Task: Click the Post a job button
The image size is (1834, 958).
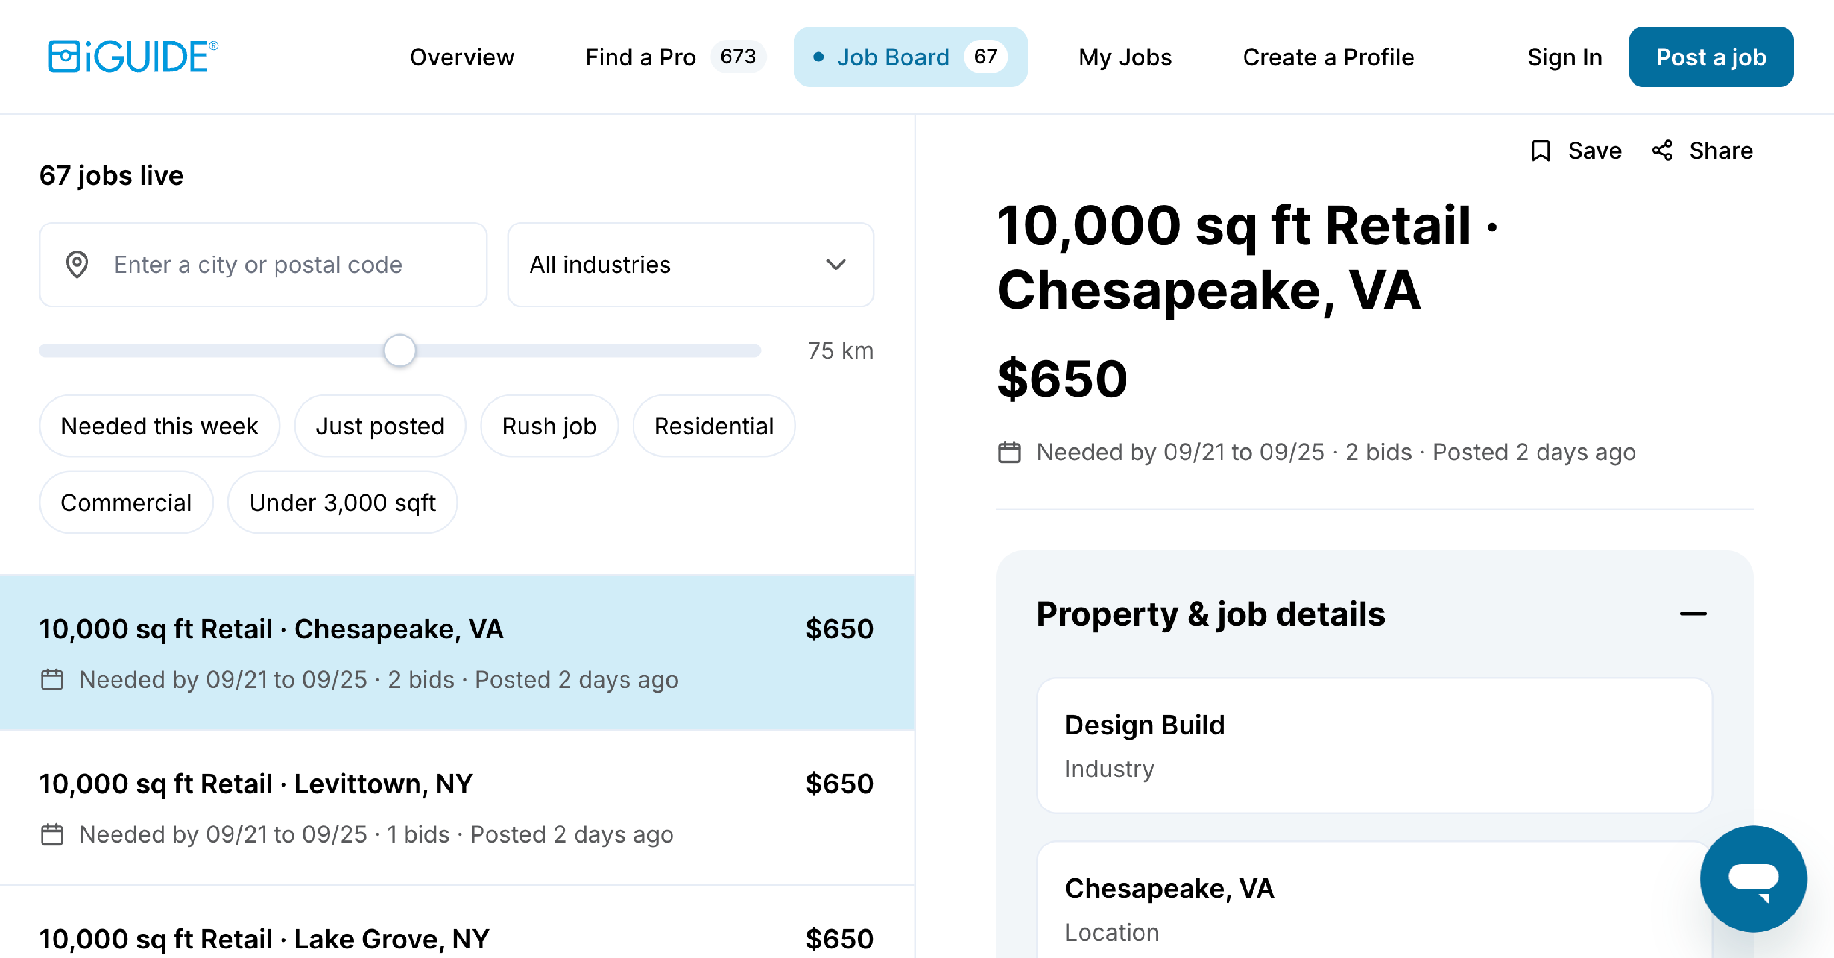Action: tap(1711, 57)
